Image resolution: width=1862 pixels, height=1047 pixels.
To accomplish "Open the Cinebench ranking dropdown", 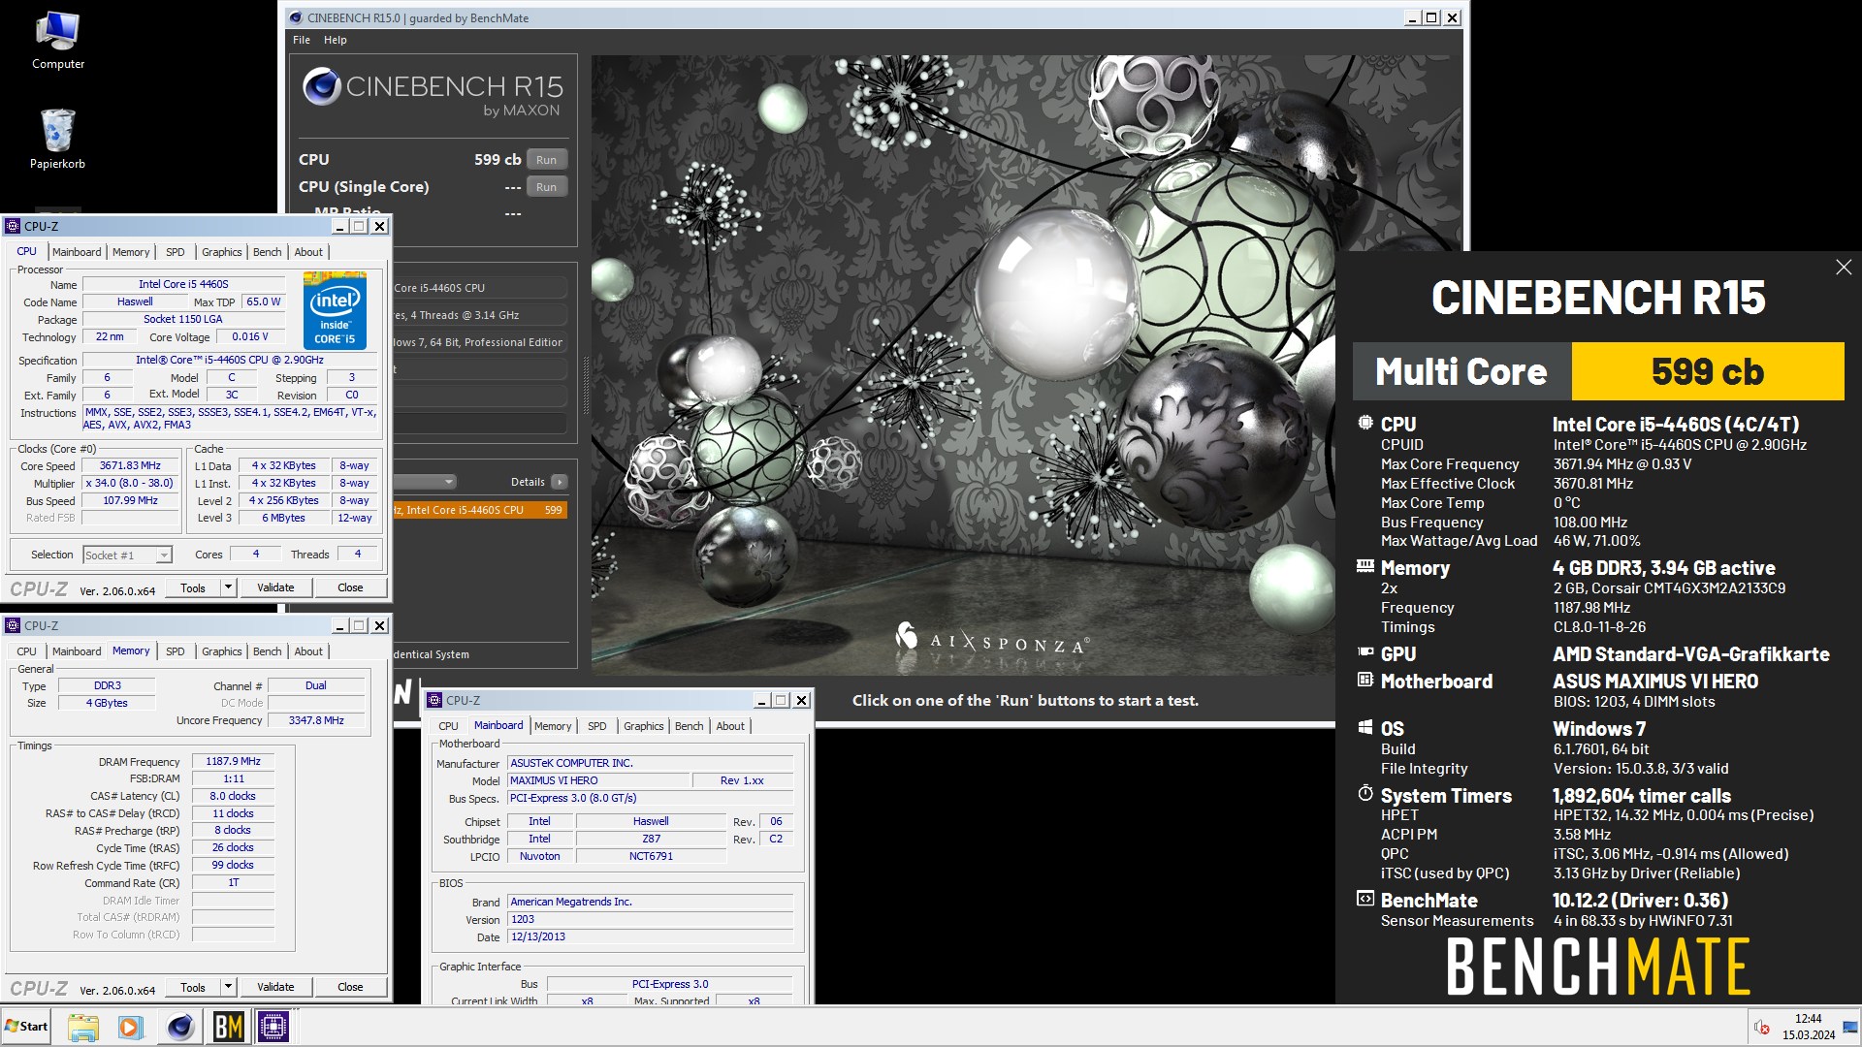I will (x=424, y=482).
